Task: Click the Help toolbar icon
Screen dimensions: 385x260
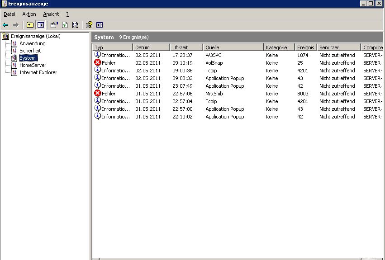Action: click(89, 25)
